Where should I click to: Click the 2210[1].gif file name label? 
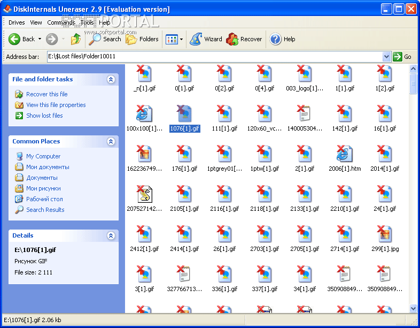pos(345,209)
